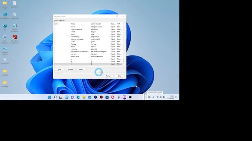Click the 'Tabii ki' replacement cell
The height and width of the screenshot is (141, 252).
click(x=93, y=47)
